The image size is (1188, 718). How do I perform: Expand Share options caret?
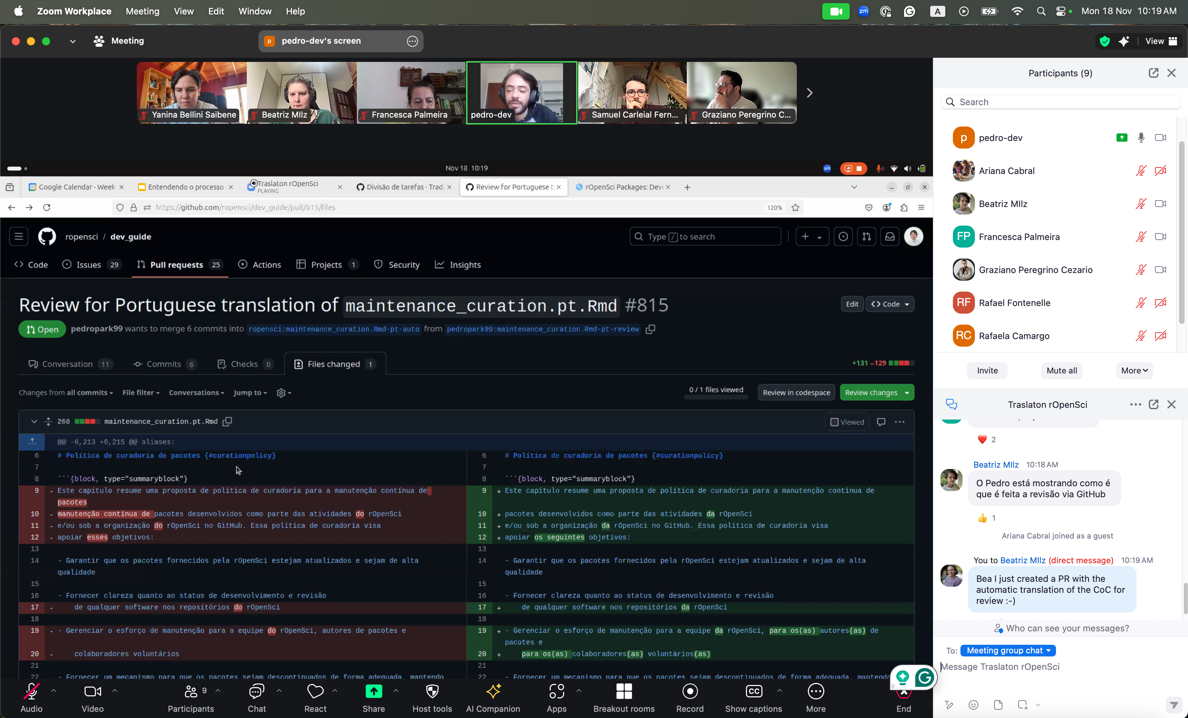[396, 690]
